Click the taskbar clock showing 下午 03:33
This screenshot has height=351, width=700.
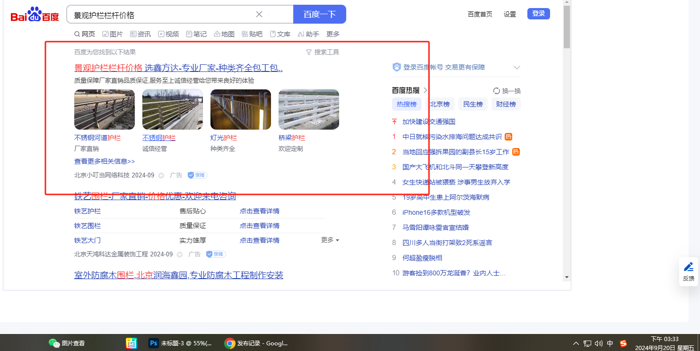[x=665, y=339]
